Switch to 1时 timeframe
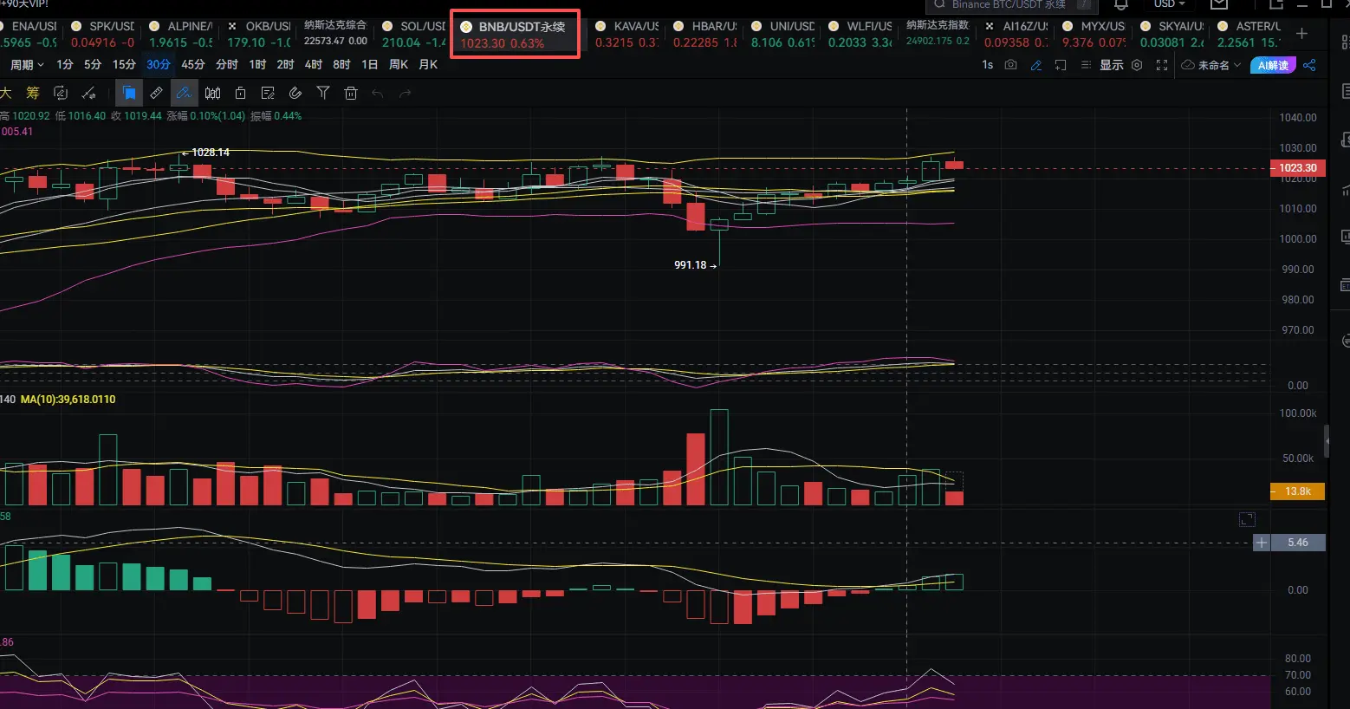The width and height of the screenshot is (1350, 709). coord(257,65)
